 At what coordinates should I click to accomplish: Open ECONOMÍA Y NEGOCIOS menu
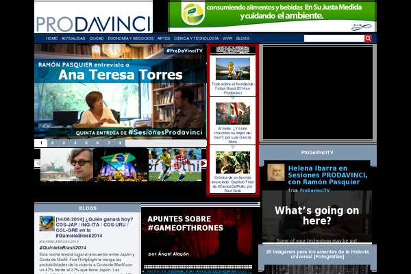tap(131, 38)
